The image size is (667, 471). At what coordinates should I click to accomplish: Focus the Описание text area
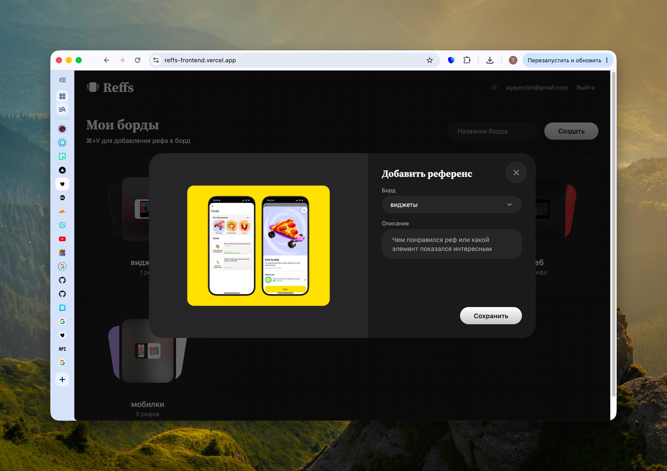[452, 244]
